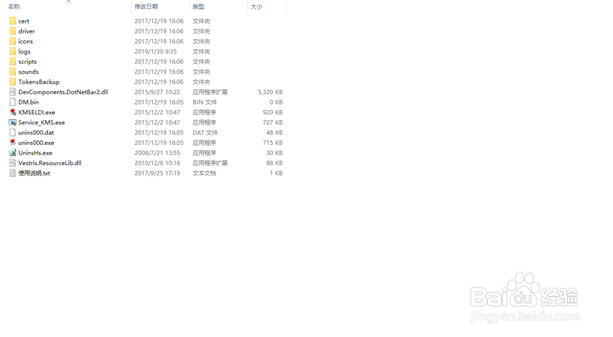Click the type 文本文档
Image resolution: width=613 pixels, height=337 pixels.
click(x=204, y=173)
